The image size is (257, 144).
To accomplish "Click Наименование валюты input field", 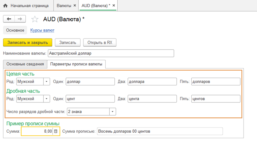I will click(x=111, y=53).
